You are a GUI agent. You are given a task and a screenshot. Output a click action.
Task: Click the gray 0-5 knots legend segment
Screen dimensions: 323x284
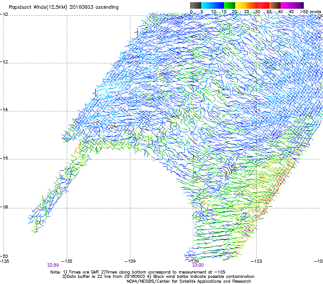click(196, 6)
